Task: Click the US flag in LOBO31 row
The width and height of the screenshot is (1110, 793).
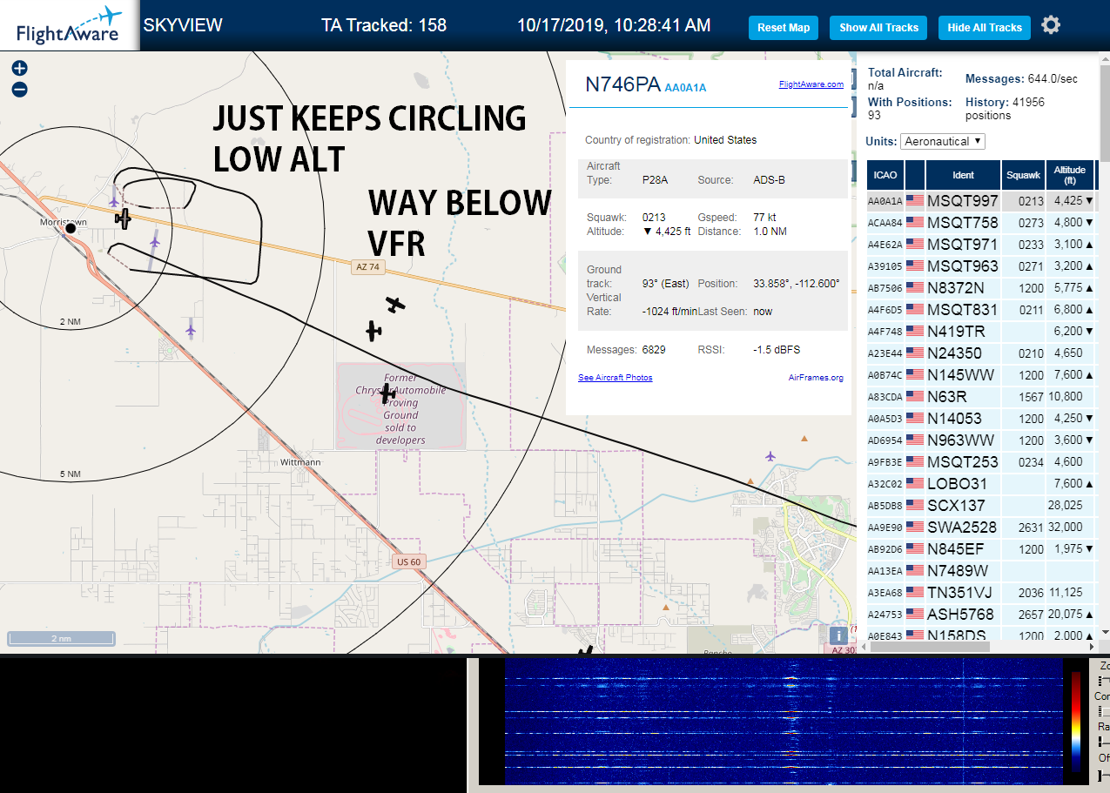Action: 915,483
